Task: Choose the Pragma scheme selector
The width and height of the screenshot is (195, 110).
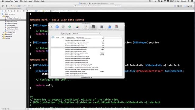Action: (x=14, y=6)
